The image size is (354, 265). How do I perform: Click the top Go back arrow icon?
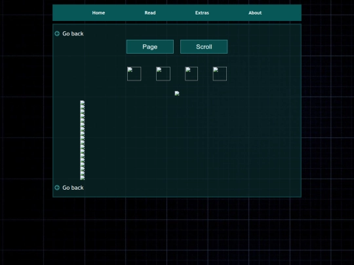pyautogui.click(x=57, y=33)
